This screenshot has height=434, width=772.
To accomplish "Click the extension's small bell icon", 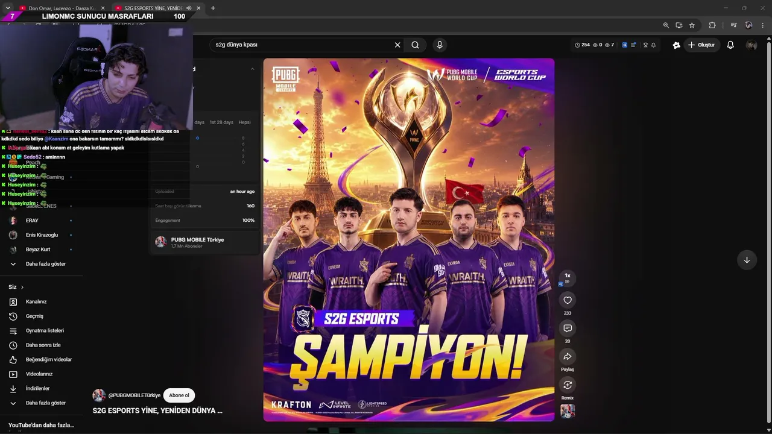I will (x=653, y=45).
